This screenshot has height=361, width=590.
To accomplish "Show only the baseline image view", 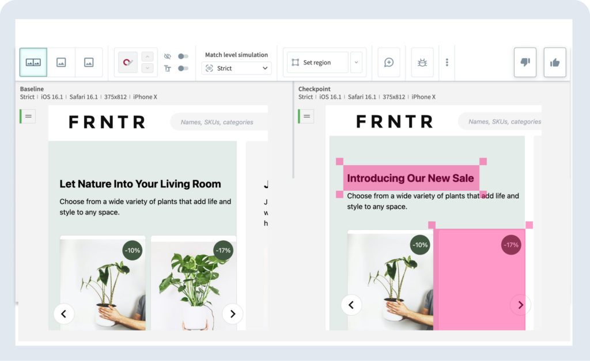I will click(x=62, y=62).
